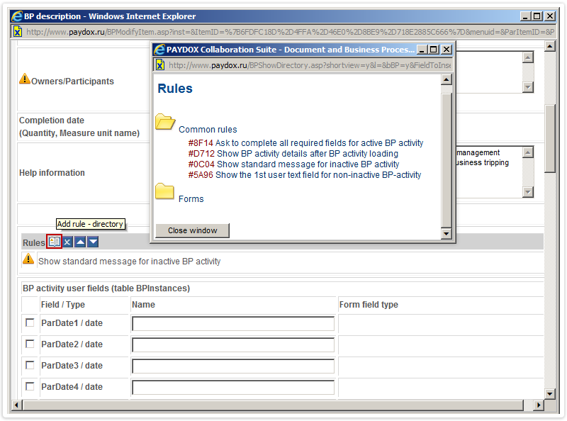Click Owners/Participants textarea scroll down arrow
Screen dimensions: 567x421
pos(528,87)
